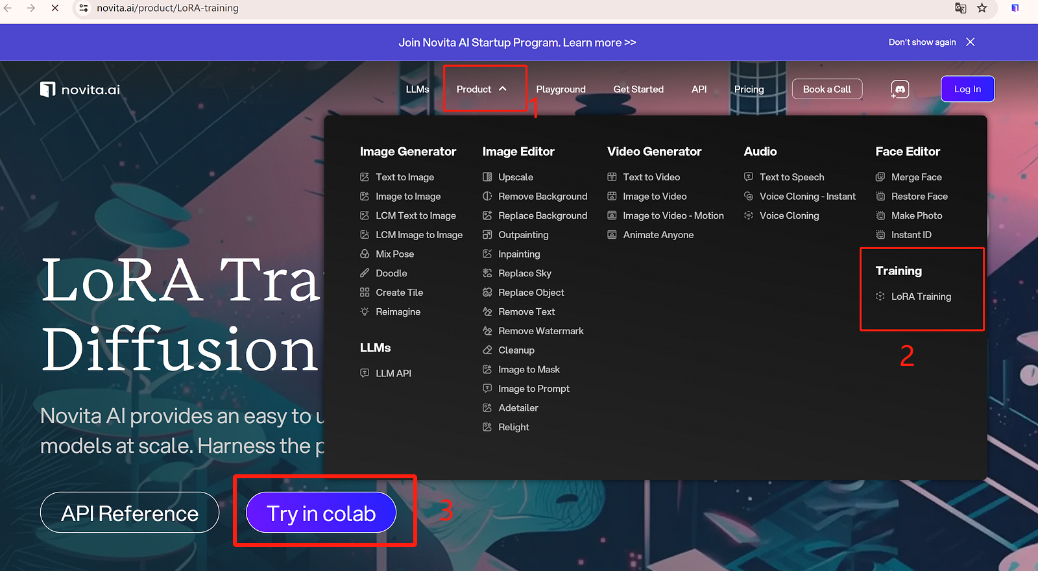Select Image to Mask option
The width and height of the screenshot is (1038, 571).
point(529,370)
